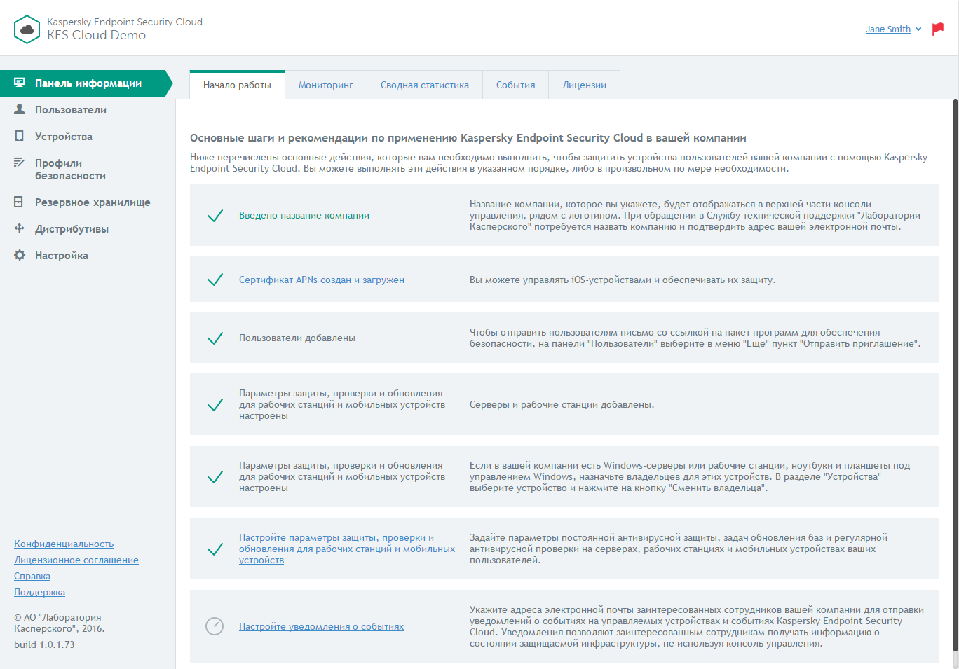Open the Конфиденциальность link
The width and height of the screenshot is (959, 669).
click(64, 544)
